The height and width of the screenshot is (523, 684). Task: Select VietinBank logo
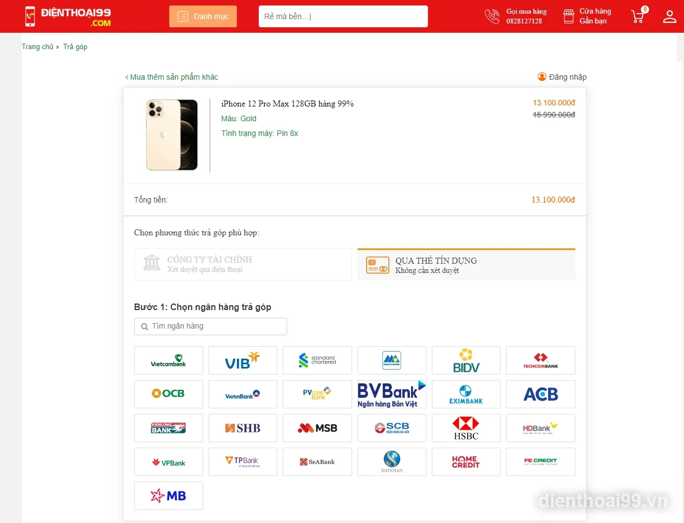click(x=243, y=394)
